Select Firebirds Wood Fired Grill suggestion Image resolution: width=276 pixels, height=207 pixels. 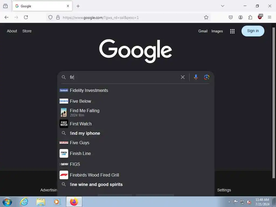coord(136,175)
